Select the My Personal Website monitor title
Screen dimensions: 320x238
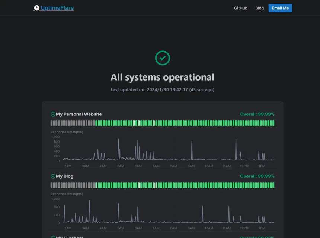click(x=79, y=114)
